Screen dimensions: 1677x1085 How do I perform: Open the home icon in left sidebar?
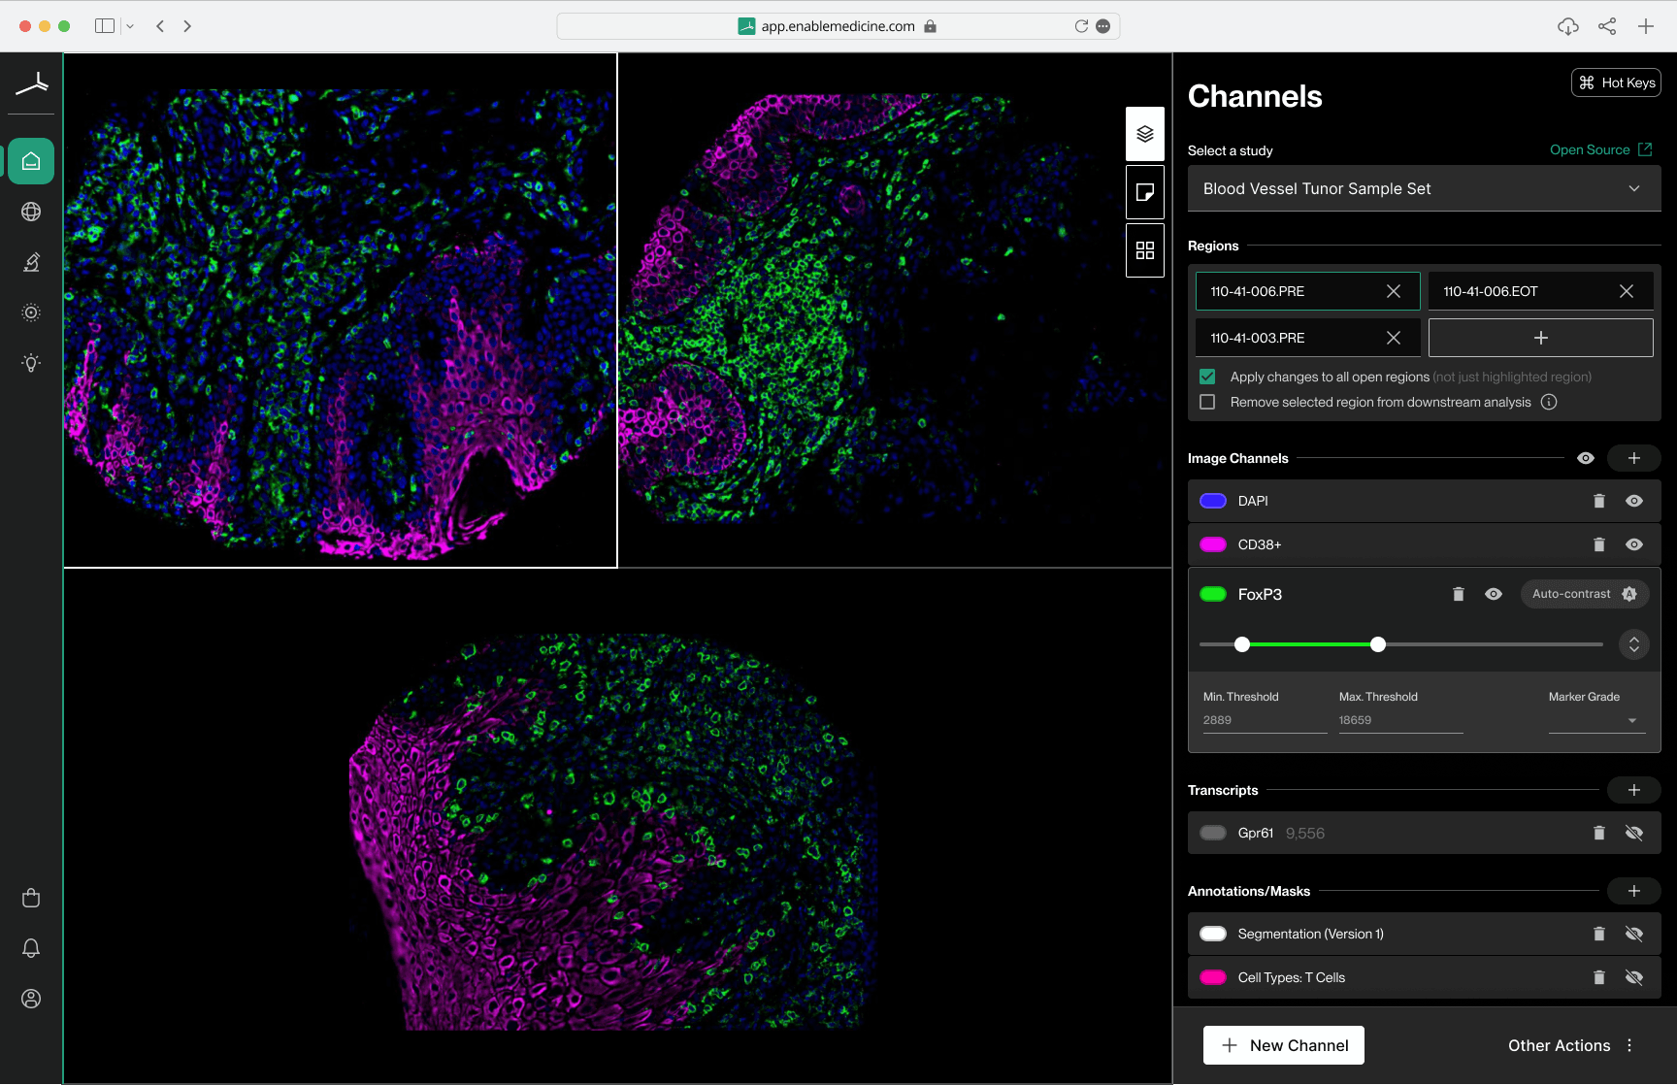[x=31, y=161]
